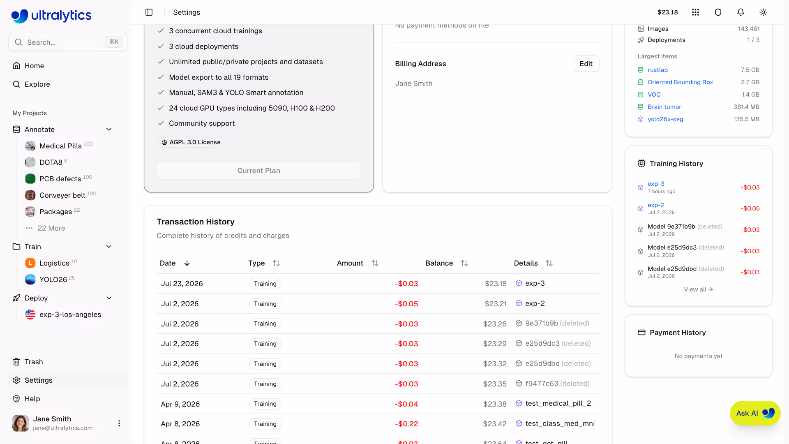This screenshot has height=444, width=789.
Task: Open notifications bell
Action: [741, 12]
